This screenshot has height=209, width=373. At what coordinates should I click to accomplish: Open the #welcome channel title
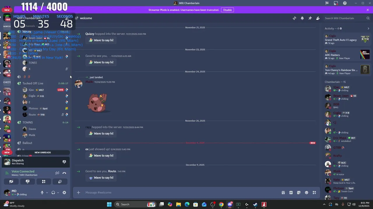86,18
